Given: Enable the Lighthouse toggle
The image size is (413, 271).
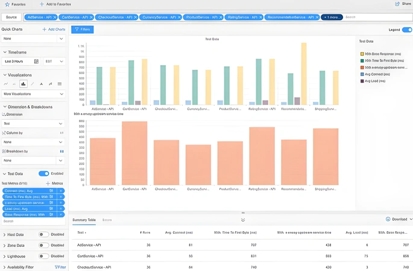Looking at the screenshot, I should point(44,256).
